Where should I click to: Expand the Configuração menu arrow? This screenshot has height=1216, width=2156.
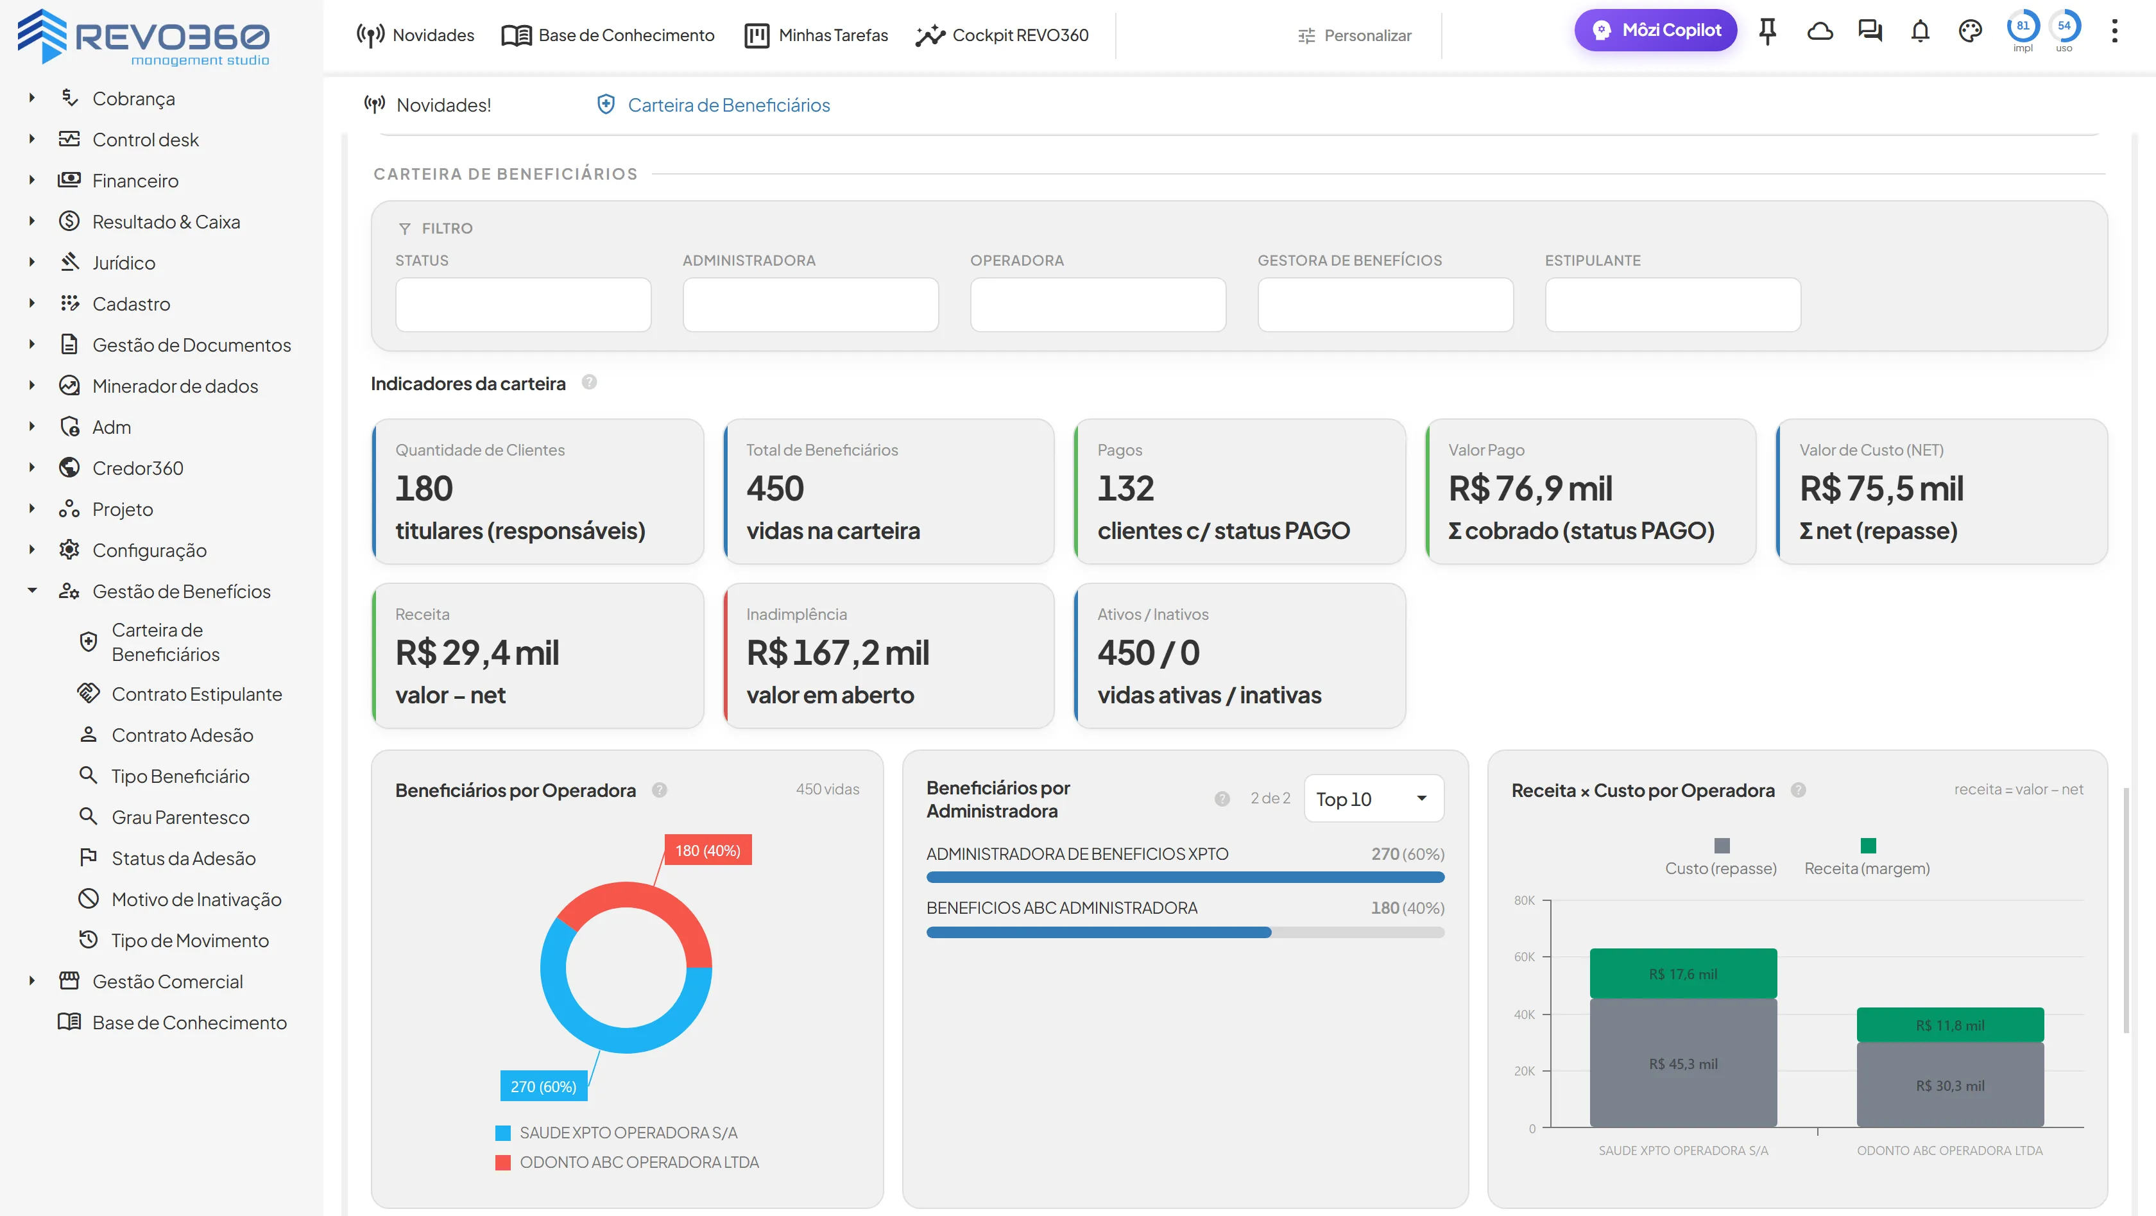point(32,550)
